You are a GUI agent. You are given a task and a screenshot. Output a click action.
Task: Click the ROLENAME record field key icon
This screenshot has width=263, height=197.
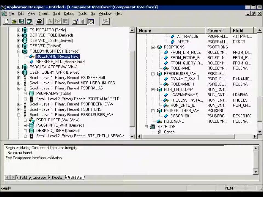click(32, 56)
